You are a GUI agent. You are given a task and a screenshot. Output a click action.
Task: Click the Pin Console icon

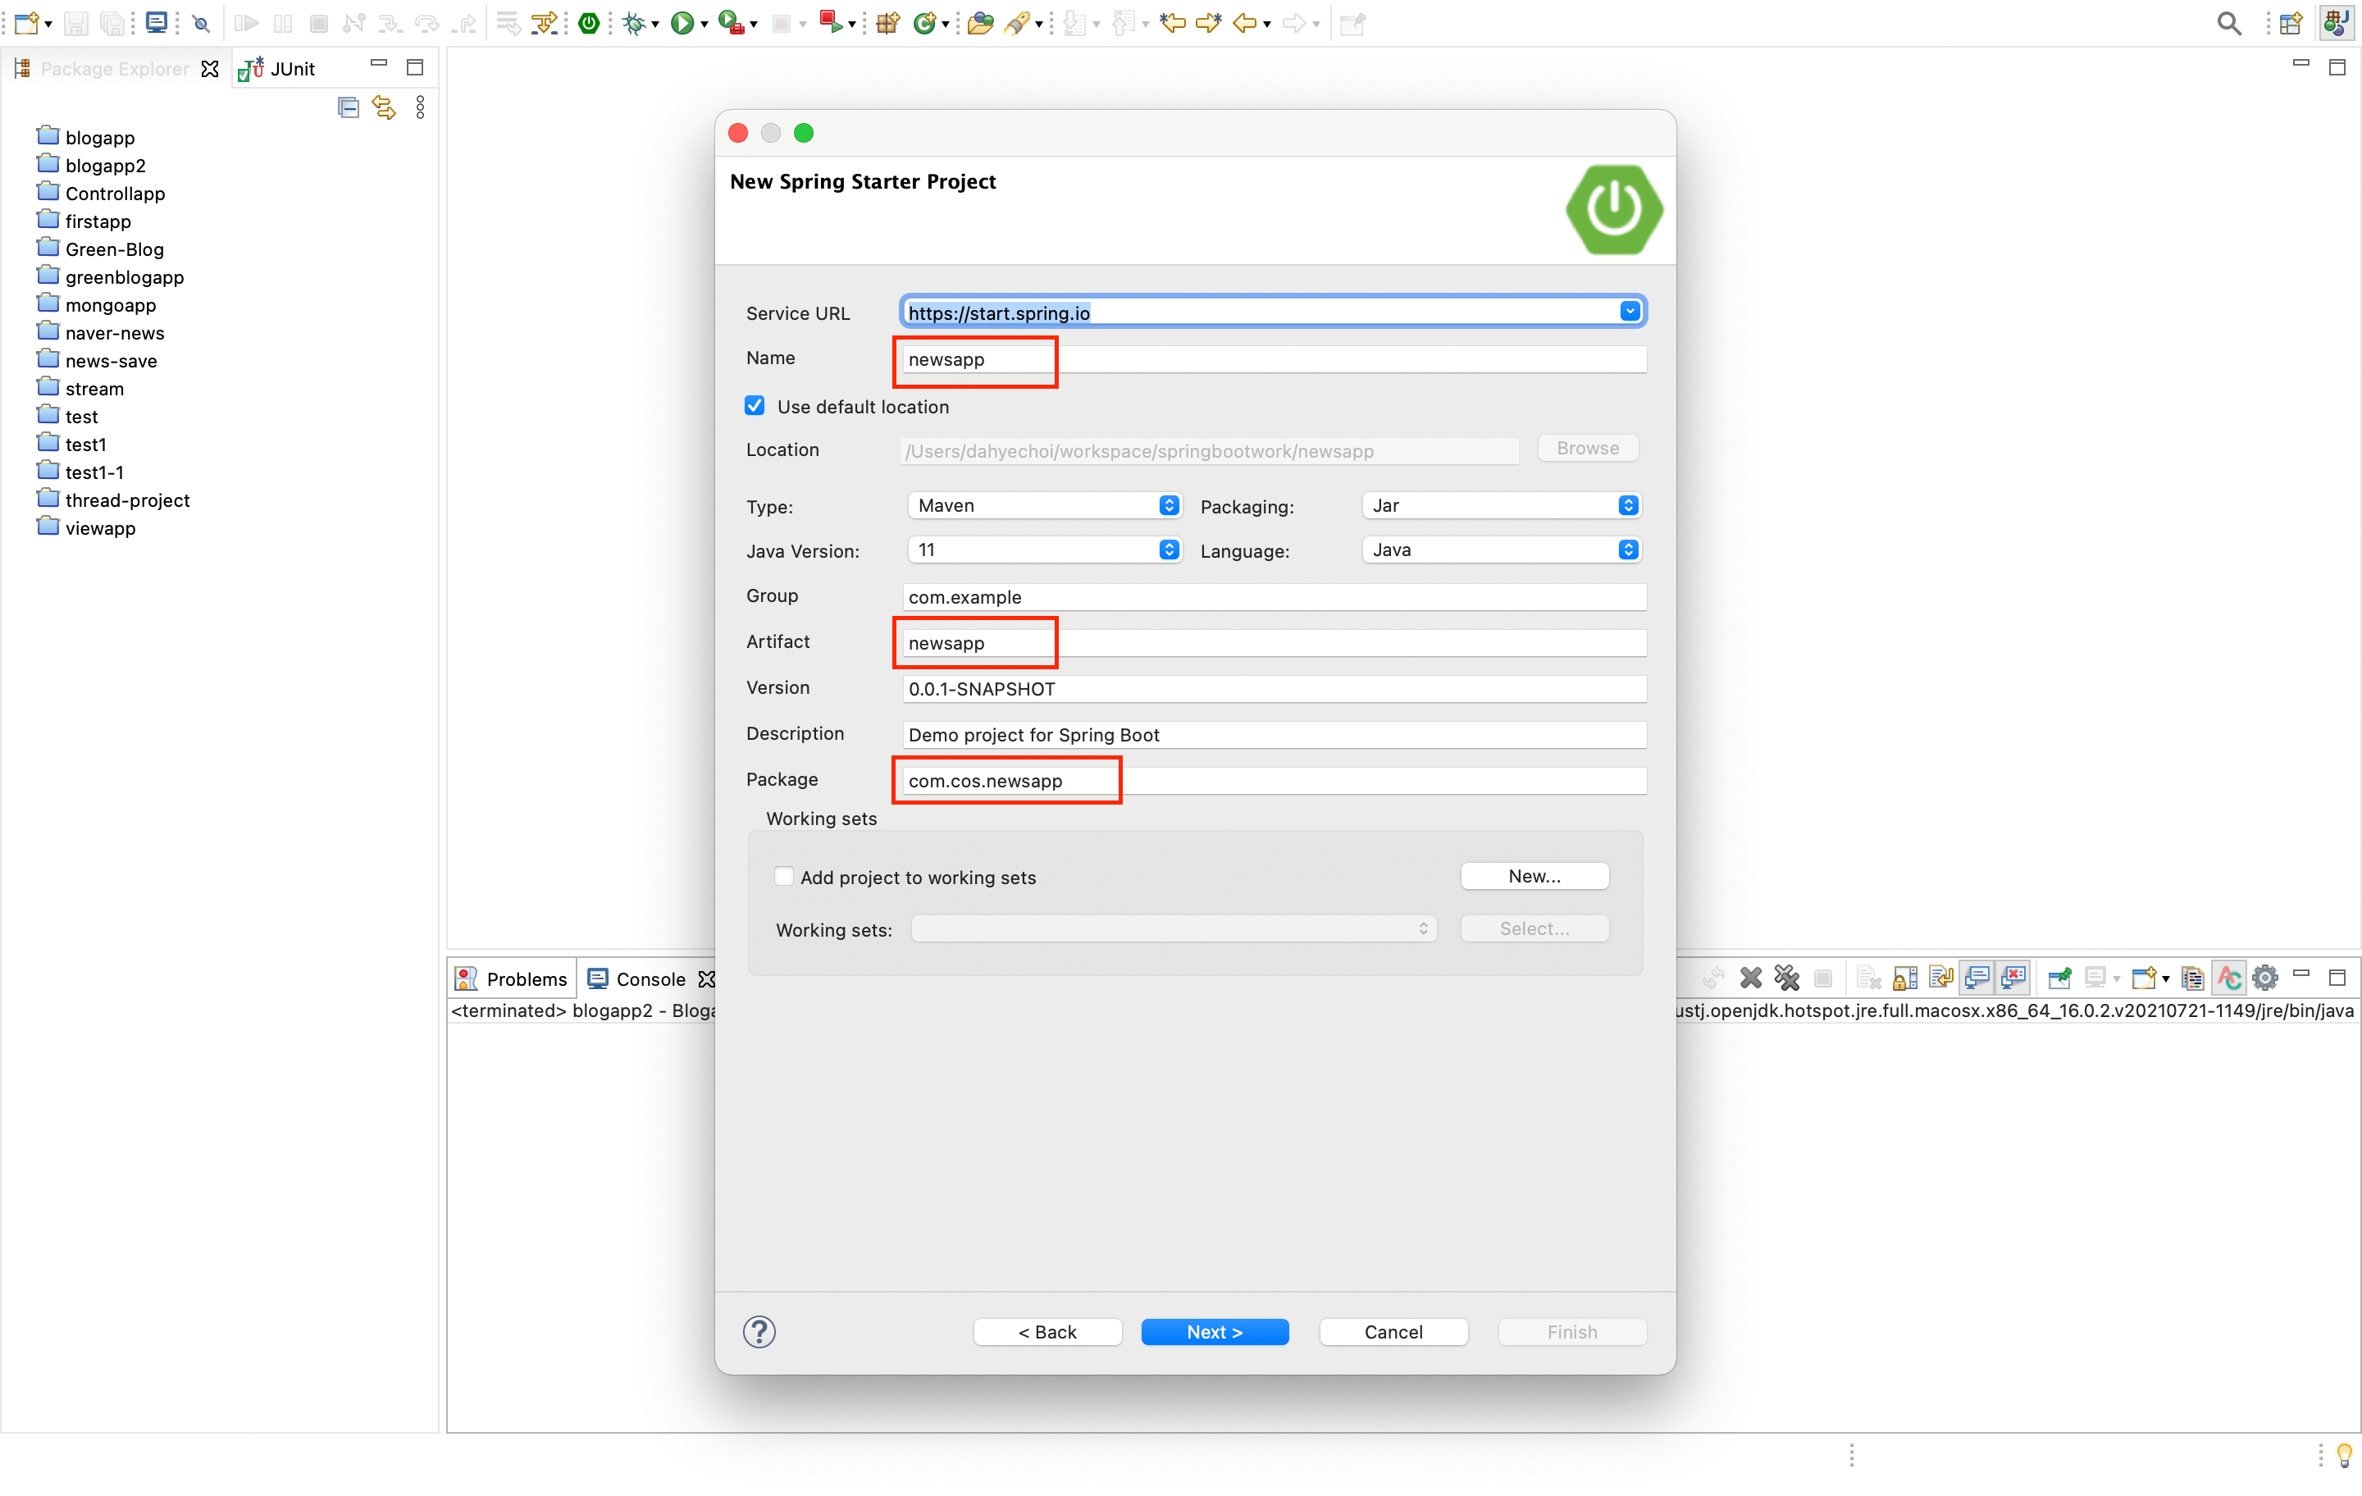tap(2059, 978)
